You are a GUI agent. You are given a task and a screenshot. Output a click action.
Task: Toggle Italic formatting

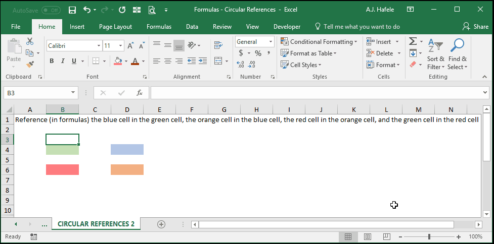click(x=63, y=61)
